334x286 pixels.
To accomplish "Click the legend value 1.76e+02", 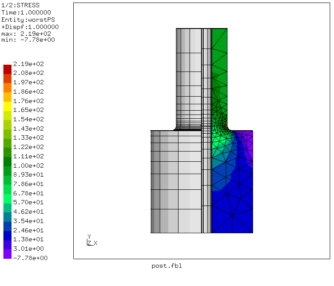I will coord(29,100).
